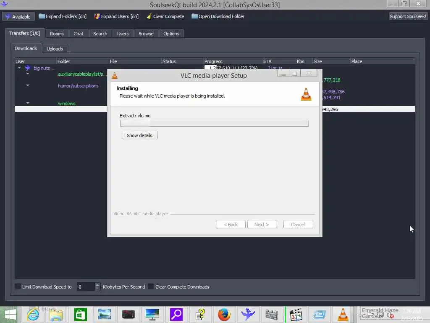Enable the Limit Download Speed checkbox
The height and width of the screenshot is (323, 430).
pos(18,286)
